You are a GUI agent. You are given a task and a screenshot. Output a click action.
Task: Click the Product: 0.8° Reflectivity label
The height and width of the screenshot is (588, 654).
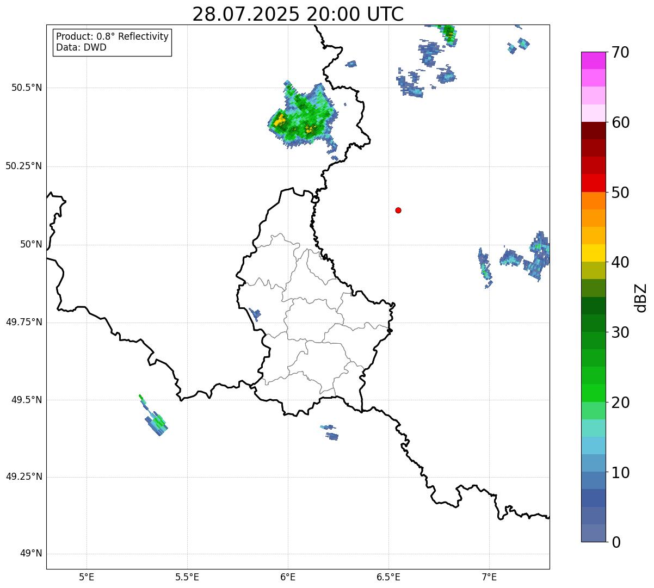113,36
